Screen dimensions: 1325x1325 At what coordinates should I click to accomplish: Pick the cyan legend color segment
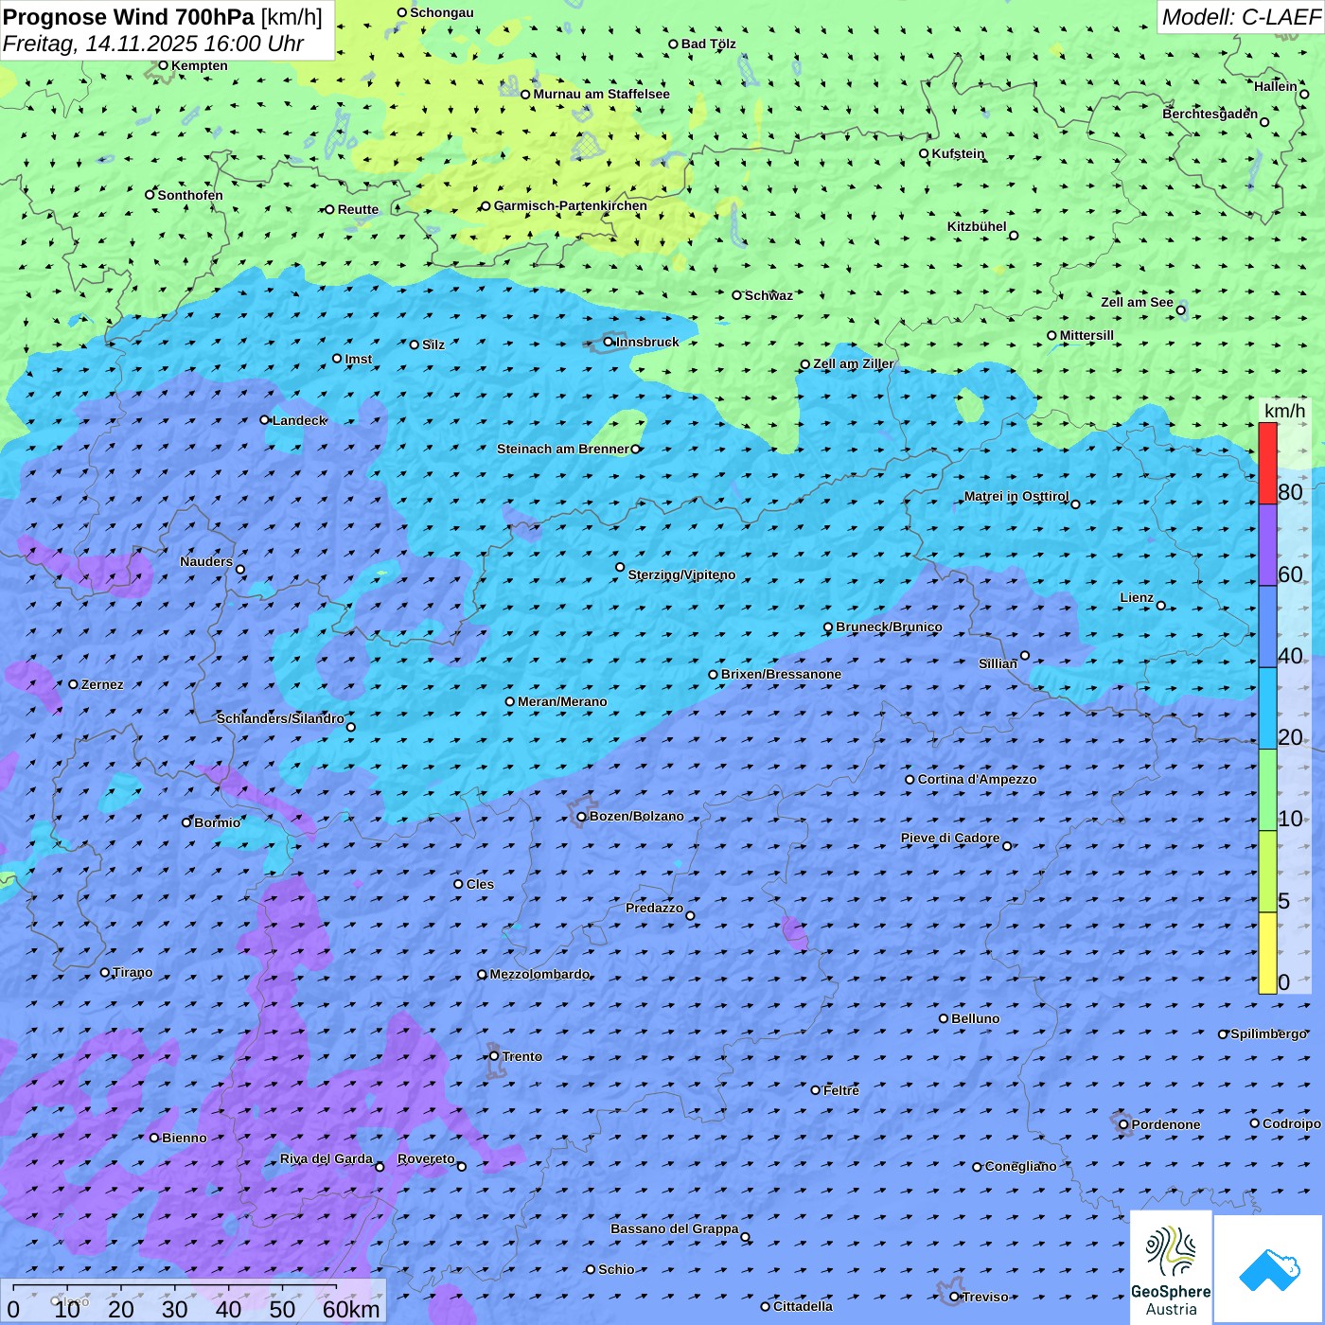tap(1267, 708)
